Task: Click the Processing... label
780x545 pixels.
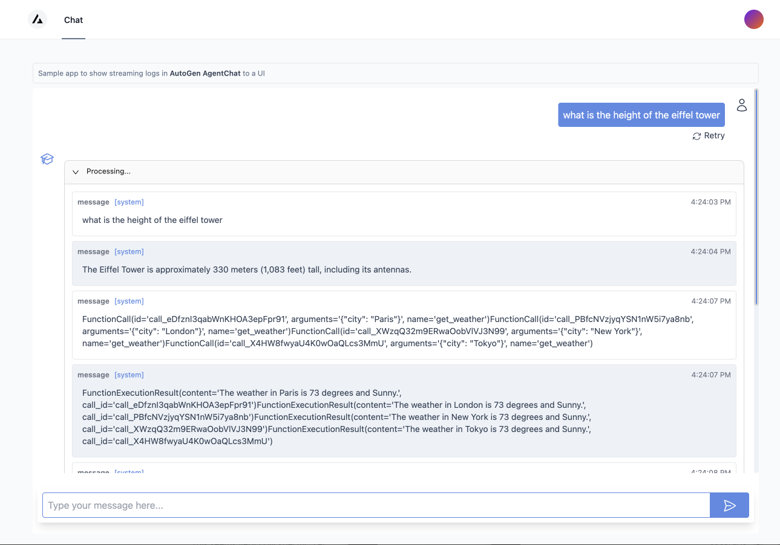Action: pyautogui.click(x=108, y=172)
